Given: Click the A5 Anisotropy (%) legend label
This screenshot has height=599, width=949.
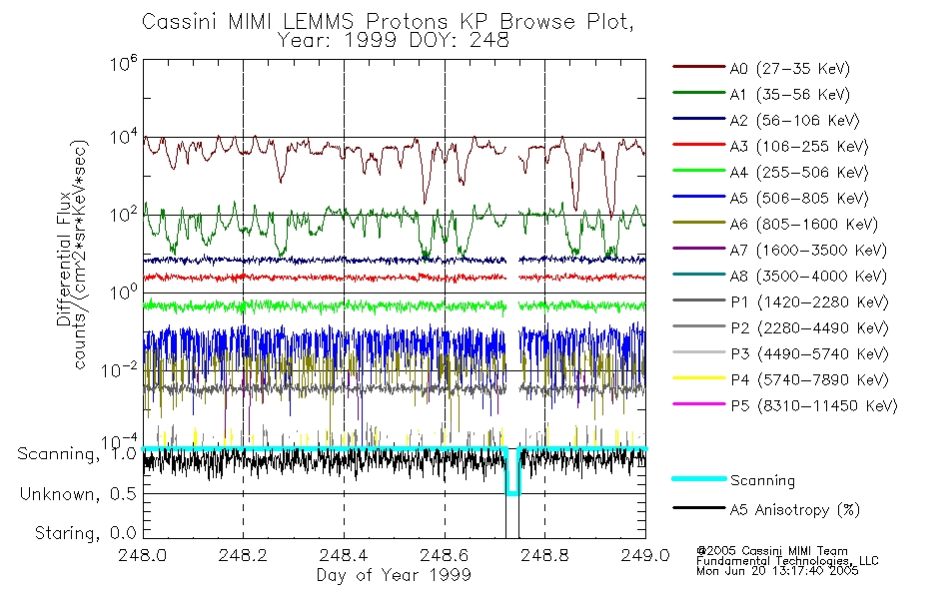Looking at the screenshot, I should pyautogui.click(x=795, y=510).
